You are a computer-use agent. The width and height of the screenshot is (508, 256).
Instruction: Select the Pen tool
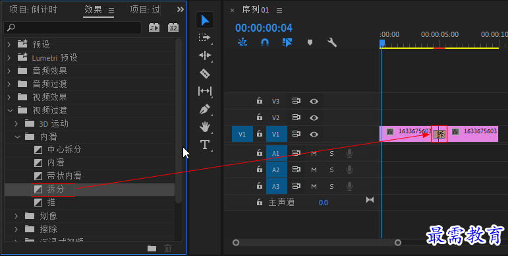click(x=205, y=109)
